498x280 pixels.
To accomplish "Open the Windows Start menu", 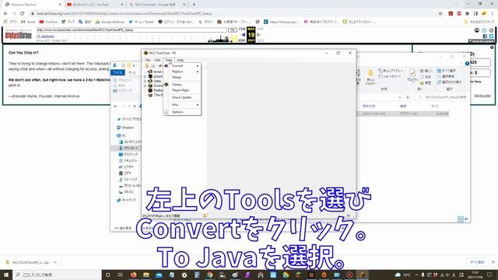I will point(6,275).
